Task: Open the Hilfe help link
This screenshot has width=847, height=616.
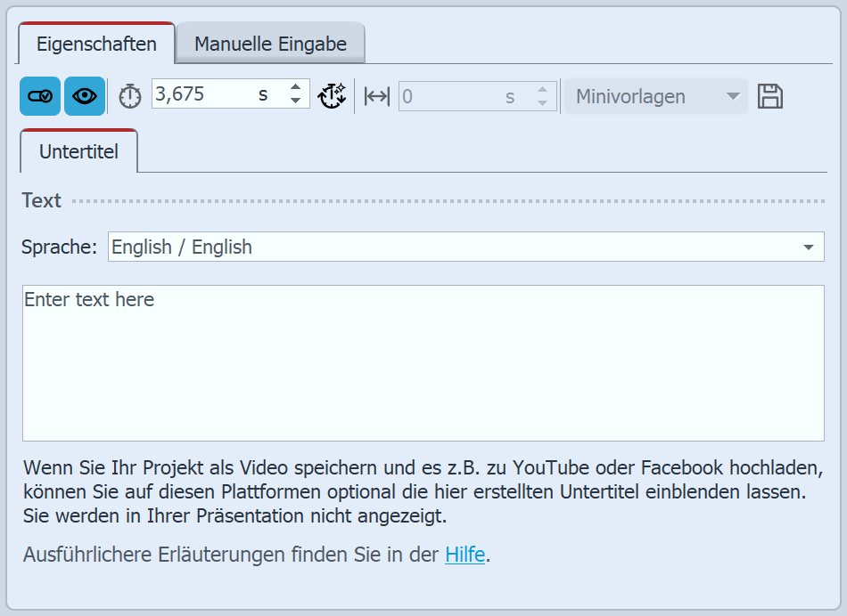Action: pyautogui.click(x=464, y=554)
